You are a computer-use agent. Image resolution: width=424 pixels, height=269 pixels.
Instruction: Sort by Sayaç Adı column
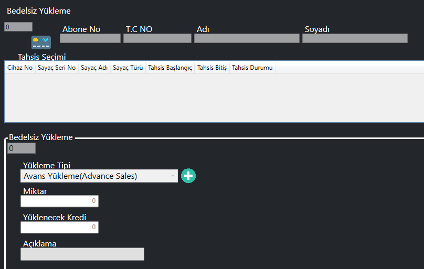[94, 68]
